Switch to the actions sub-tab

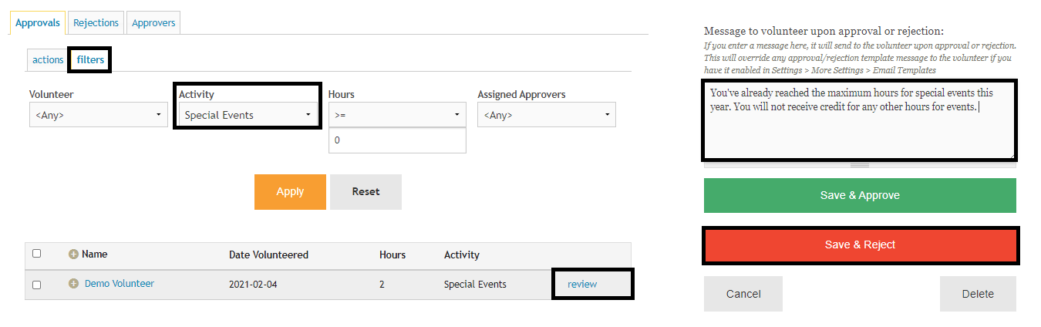coord(48,60)
